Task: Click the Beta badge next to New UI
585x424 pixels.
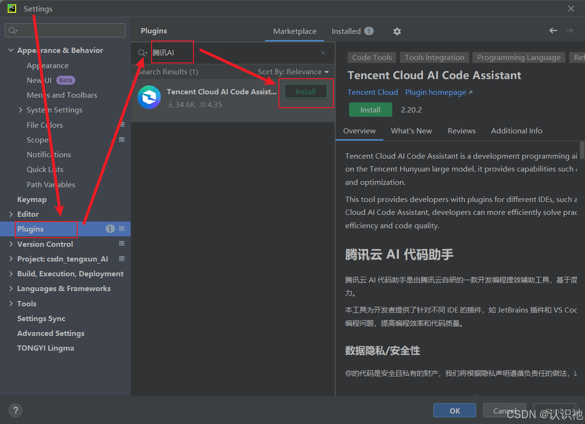Action: 66,80
